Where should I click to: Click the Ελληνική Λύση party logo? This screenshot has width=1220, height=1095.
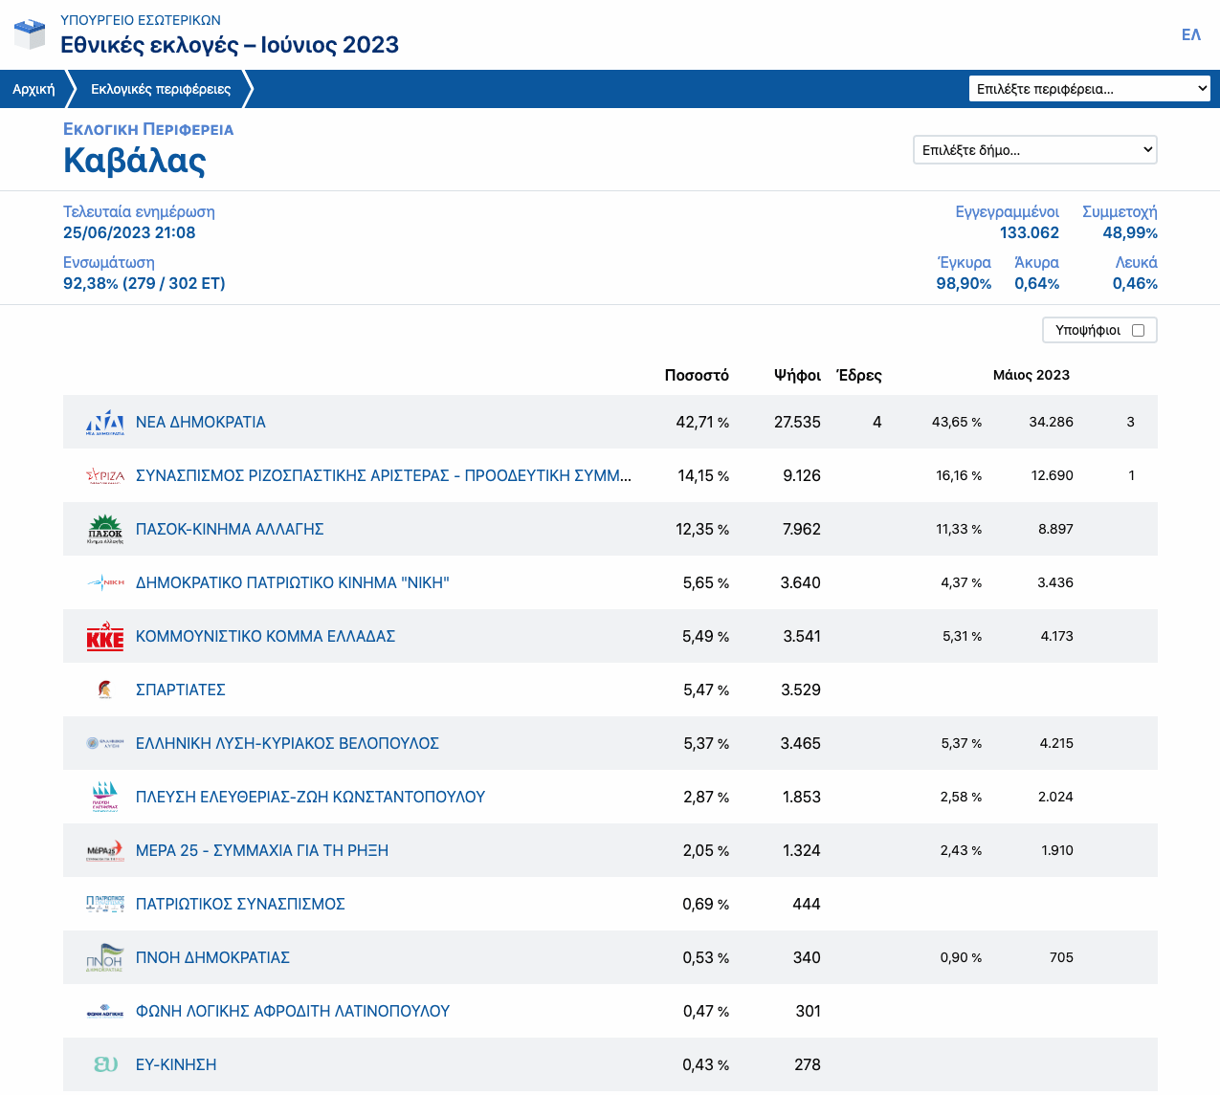pos(105,743)
